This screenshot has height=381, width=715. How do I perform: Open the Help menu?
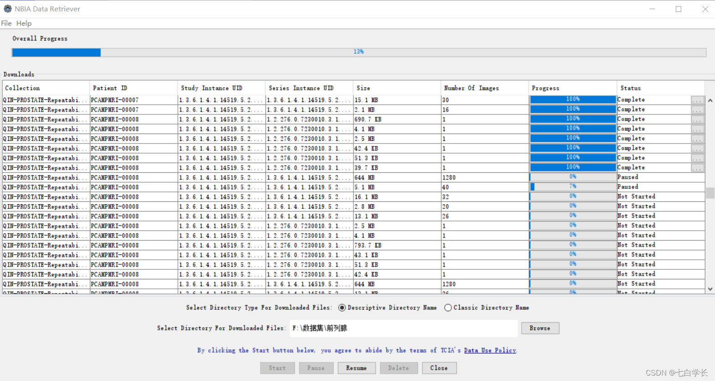[24, 23]
